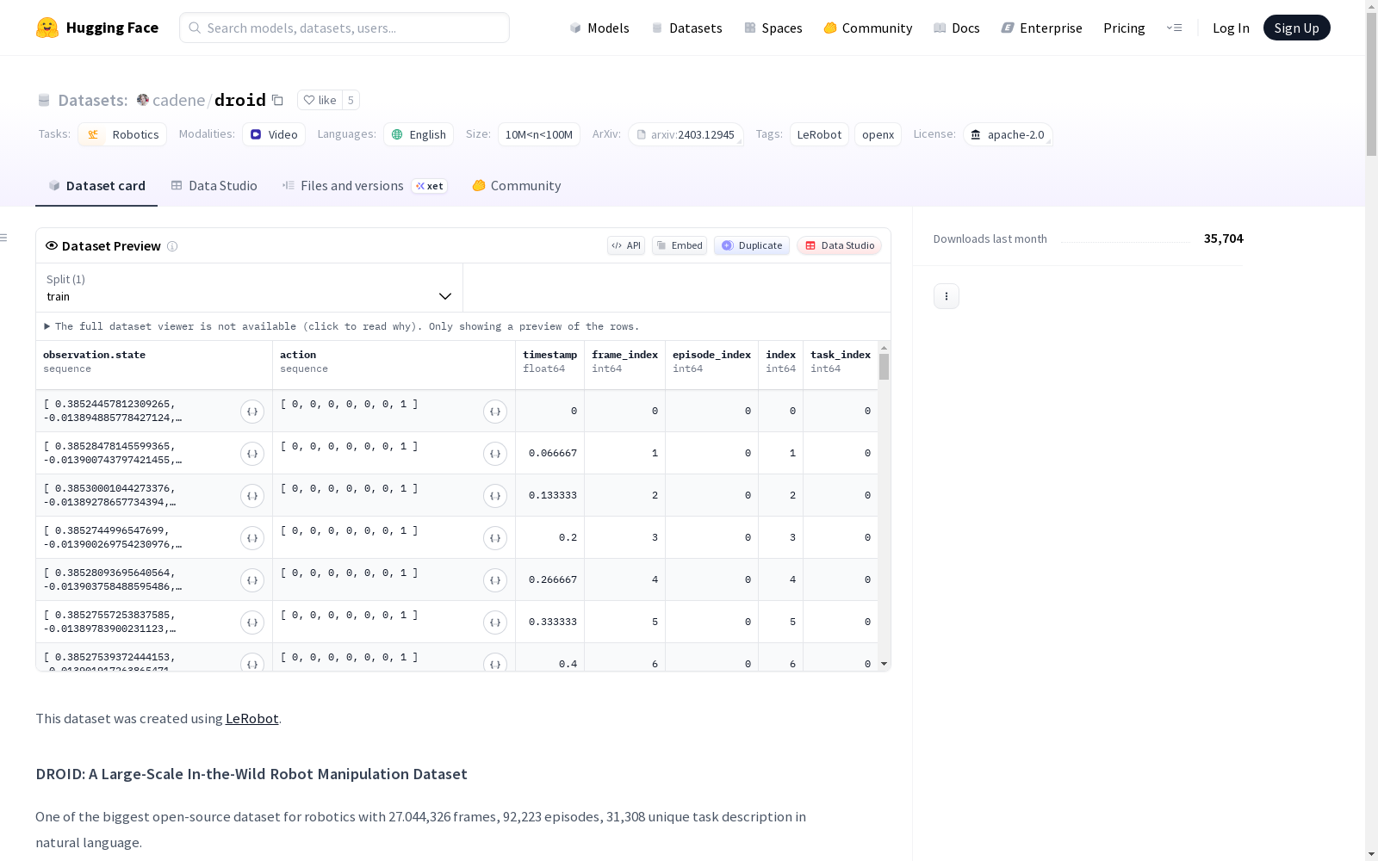The image size is (1378, 861).
Task: Select the English language tag
Action: pyautogui.click(x=419, y=134)
